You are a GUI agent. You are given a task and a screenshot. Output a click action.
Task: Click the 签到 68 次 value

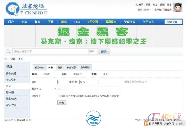click(46, 74)
